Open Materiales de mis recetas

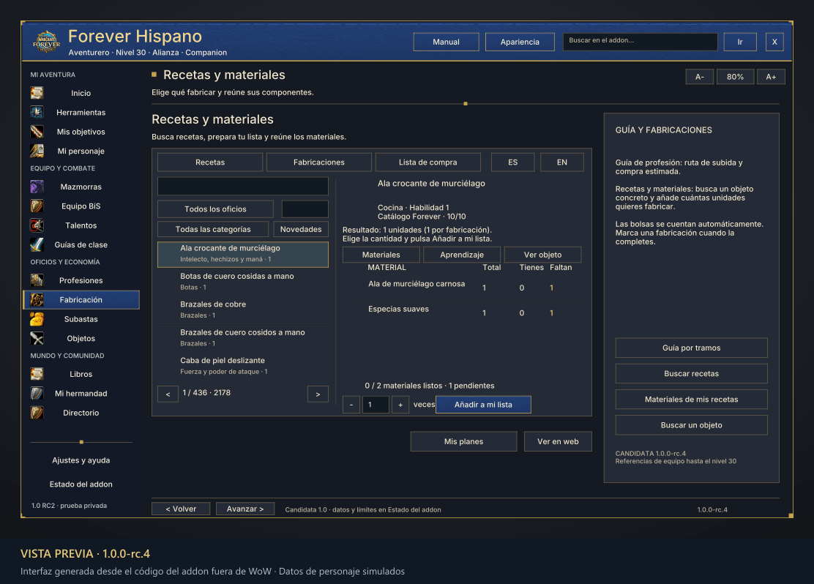tap(692, 399)
